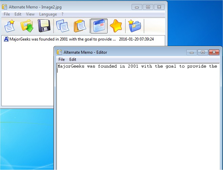Open the Editor window's File menu
The image size is (223, 170).
(x=62, y=59)
